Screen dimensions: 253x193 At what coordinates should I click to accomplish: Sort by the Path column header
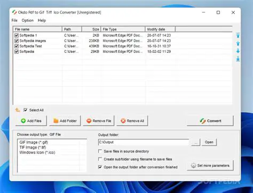(72, 29)
